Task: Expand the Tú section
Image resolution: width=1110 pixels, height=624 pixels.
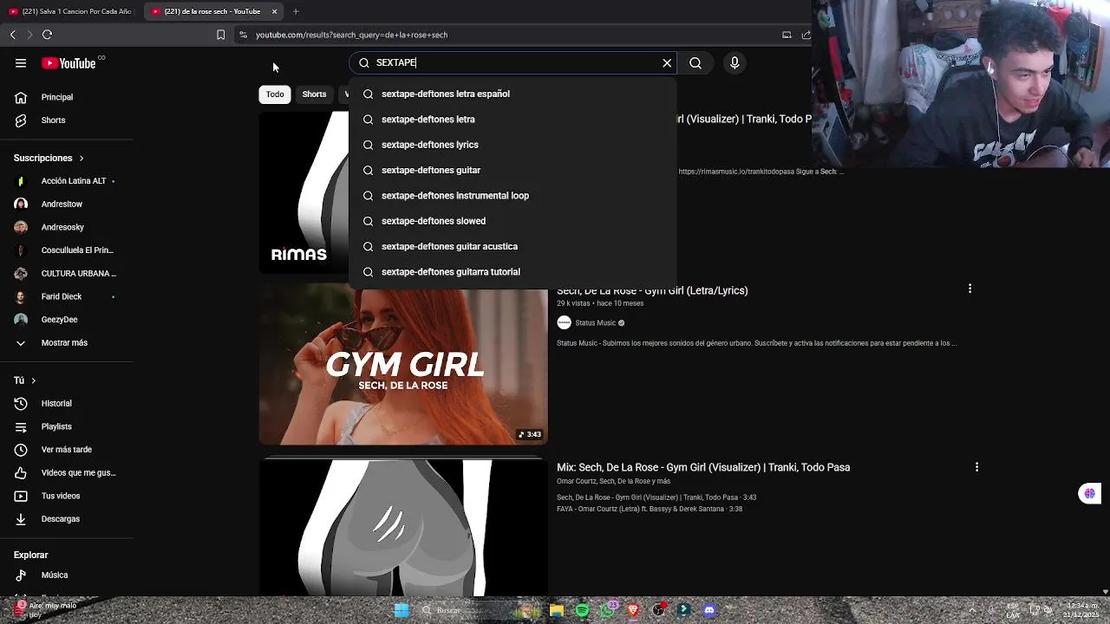Action: coord(24,380)
